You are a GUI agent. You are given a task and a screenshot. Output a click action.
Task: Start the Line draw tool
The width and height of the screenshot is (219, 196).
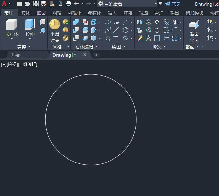pyautogui.click(x=116, y=30)
